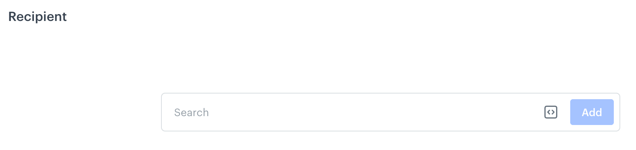Viewport: 636px width, 150px height.
Task: Click the Recipient section heading
Action: tap(38, 17)
